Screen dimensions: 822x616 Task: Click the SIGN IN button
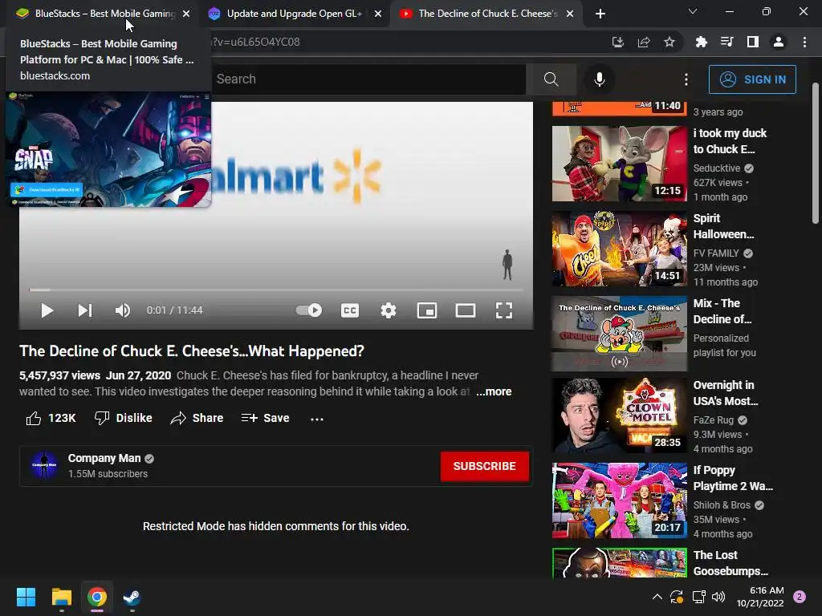pyautogui.click(x=752, y=79)
